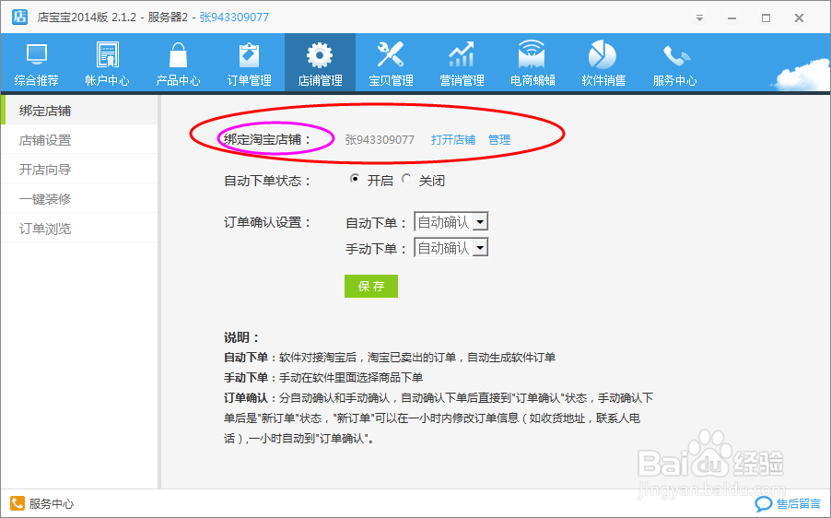Select 店铺管理 gear icon
The image size is (831, 518).
[x=320, y=55]
